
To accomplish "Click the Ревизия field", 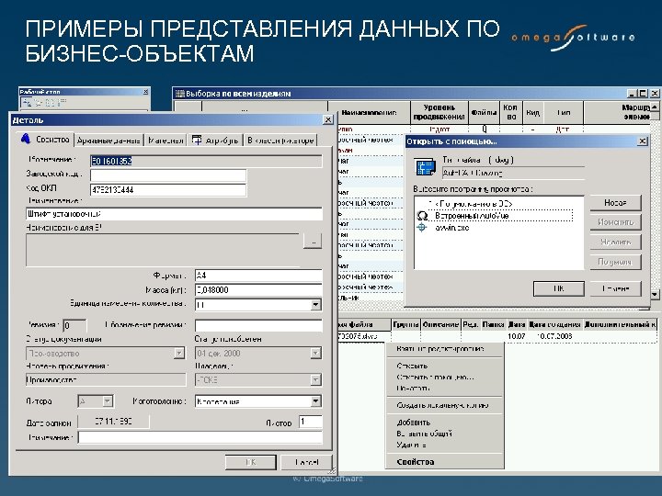I will click(x=74, y=325).
